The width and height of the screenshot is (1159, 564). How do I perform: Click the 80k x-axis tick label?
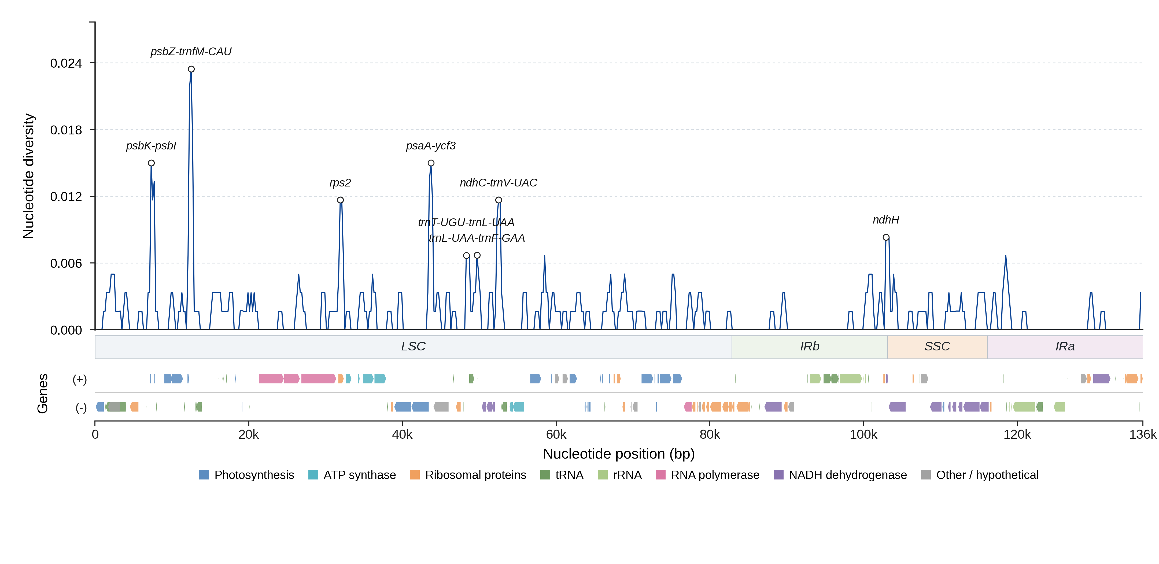pos(710,435)
